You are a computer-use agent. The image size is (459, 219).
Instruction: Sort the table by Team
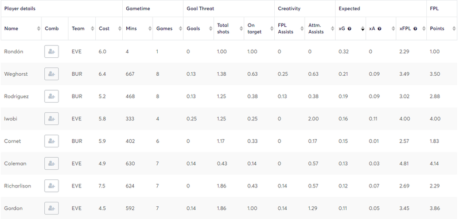click(92, 29)
